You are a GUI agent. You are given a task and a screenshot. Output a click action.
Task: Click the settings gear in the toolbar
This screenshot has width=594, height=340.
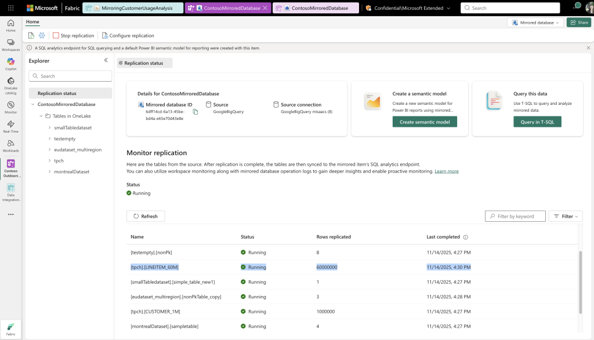click(x=42, y=35)
